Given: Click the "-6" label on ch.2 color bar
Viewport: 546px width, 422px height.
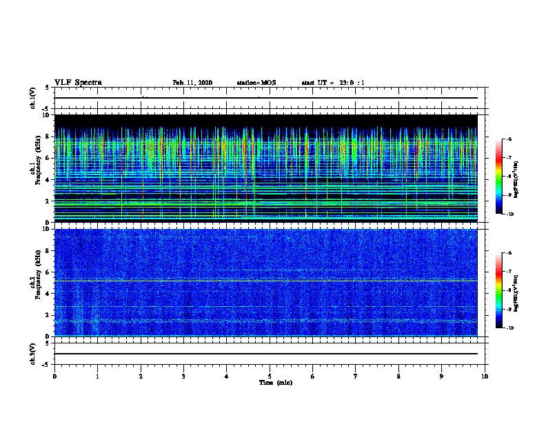Looking at the screenshot, I should (x=509, y=253).
